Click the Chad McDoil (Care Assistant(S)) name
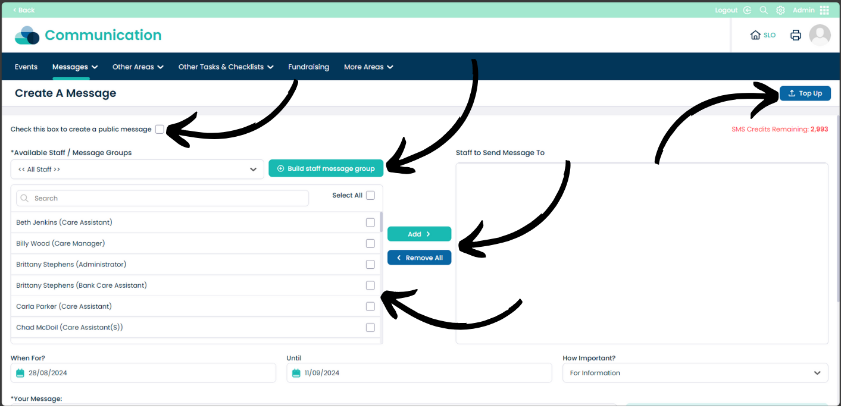This screenshot has width=841, height=408. 70,327
